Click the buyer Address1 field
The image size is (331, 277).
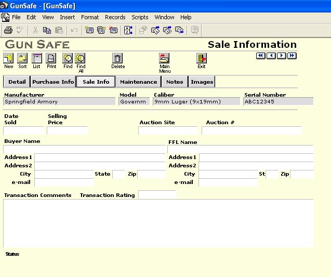(100, 157)
